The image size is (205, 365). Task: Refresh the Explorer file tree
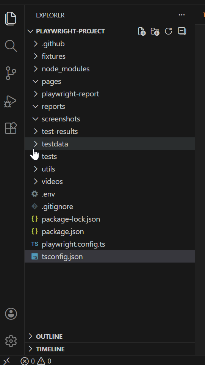(x=168, y=31)
